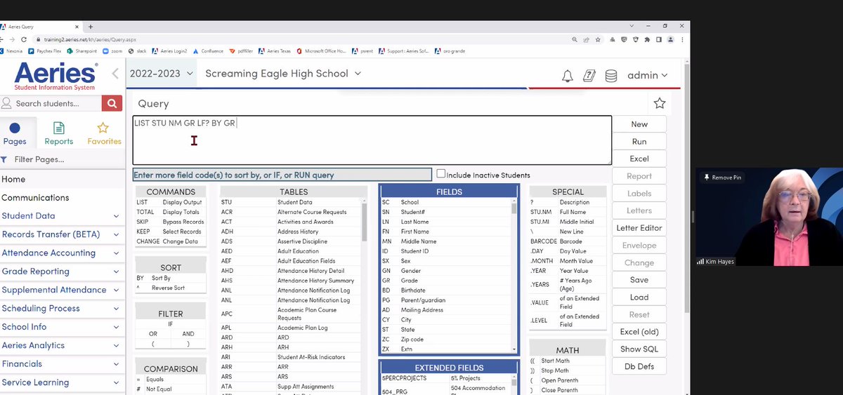Click the filter funnel icon

tap(4, 160)
